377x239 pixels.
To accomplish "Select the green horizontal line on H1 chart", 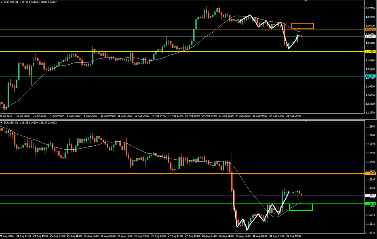I will 182,204.
